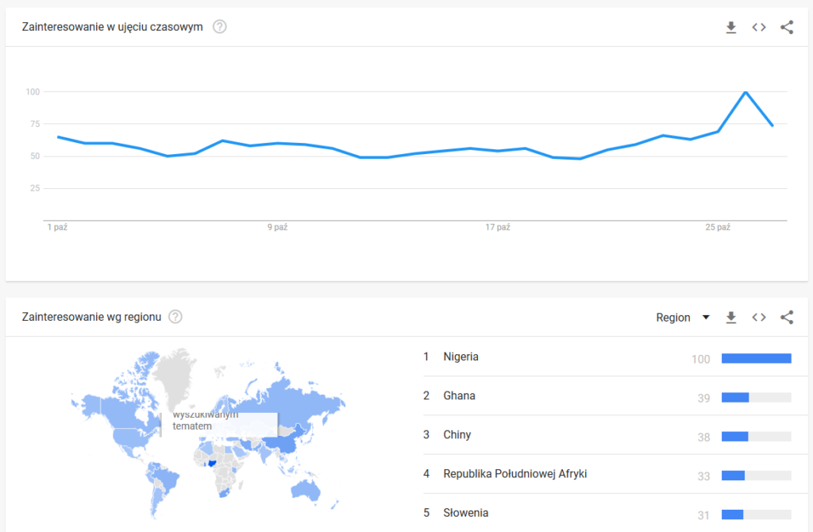Open Ghana in the region list

pyautogui.click(x=460, y=396)
